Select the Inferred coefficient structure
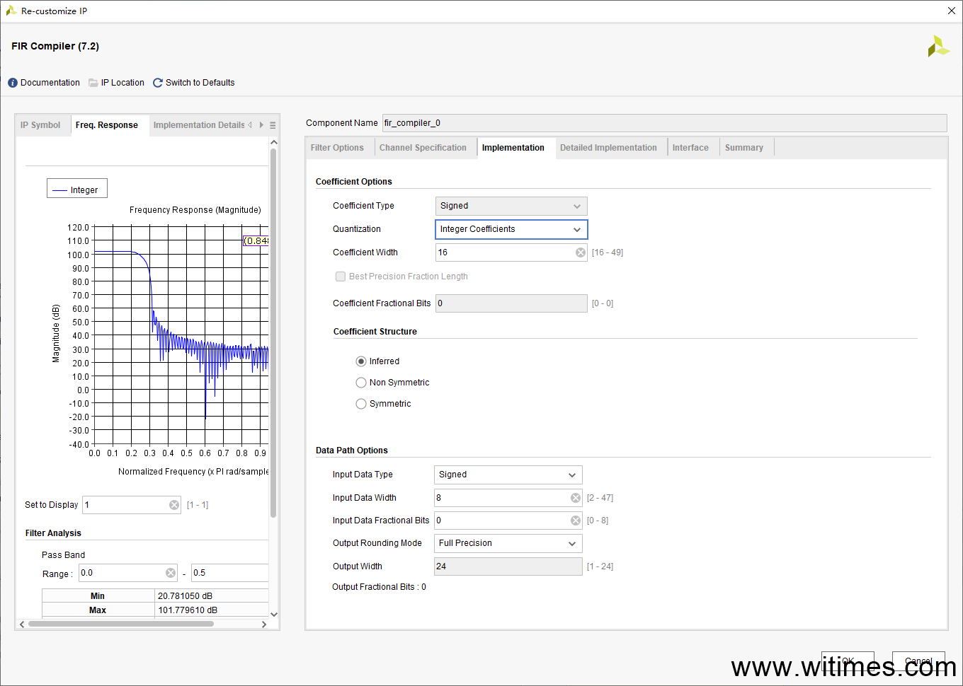963x686 pixels. point(361,361)
